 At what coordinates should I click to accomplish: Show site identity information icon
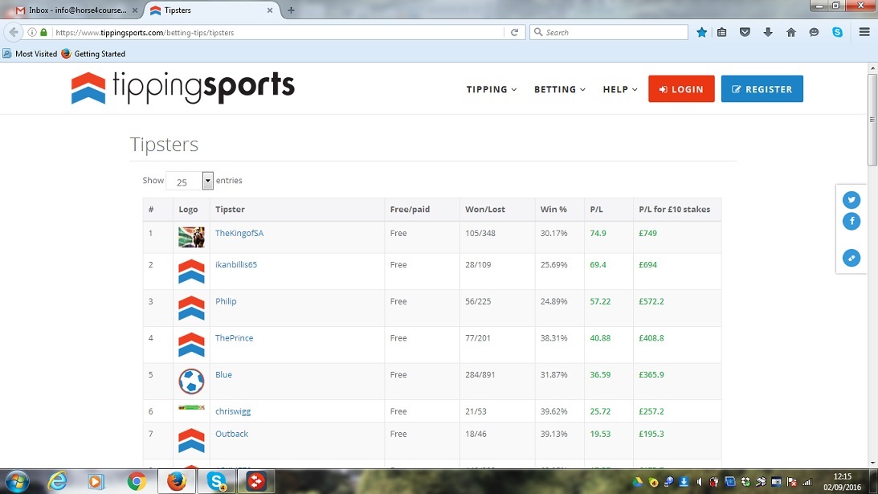tap(32, 32)
